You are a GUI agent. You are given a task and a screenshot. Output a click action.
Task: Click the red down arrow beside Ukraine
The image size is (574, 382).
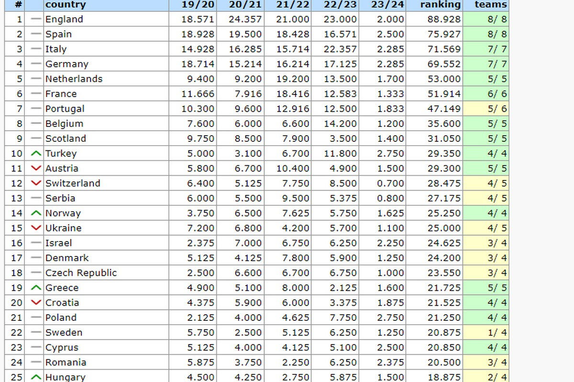click(x=36, y=228)
